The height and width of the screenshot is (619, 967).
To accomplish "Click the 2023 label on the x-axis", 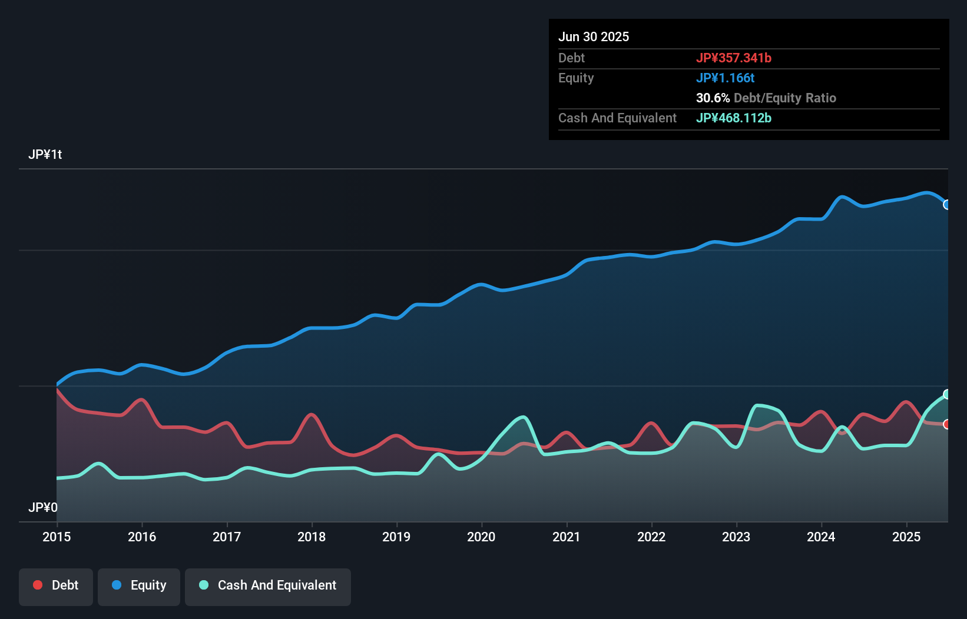I will point(736,537).
